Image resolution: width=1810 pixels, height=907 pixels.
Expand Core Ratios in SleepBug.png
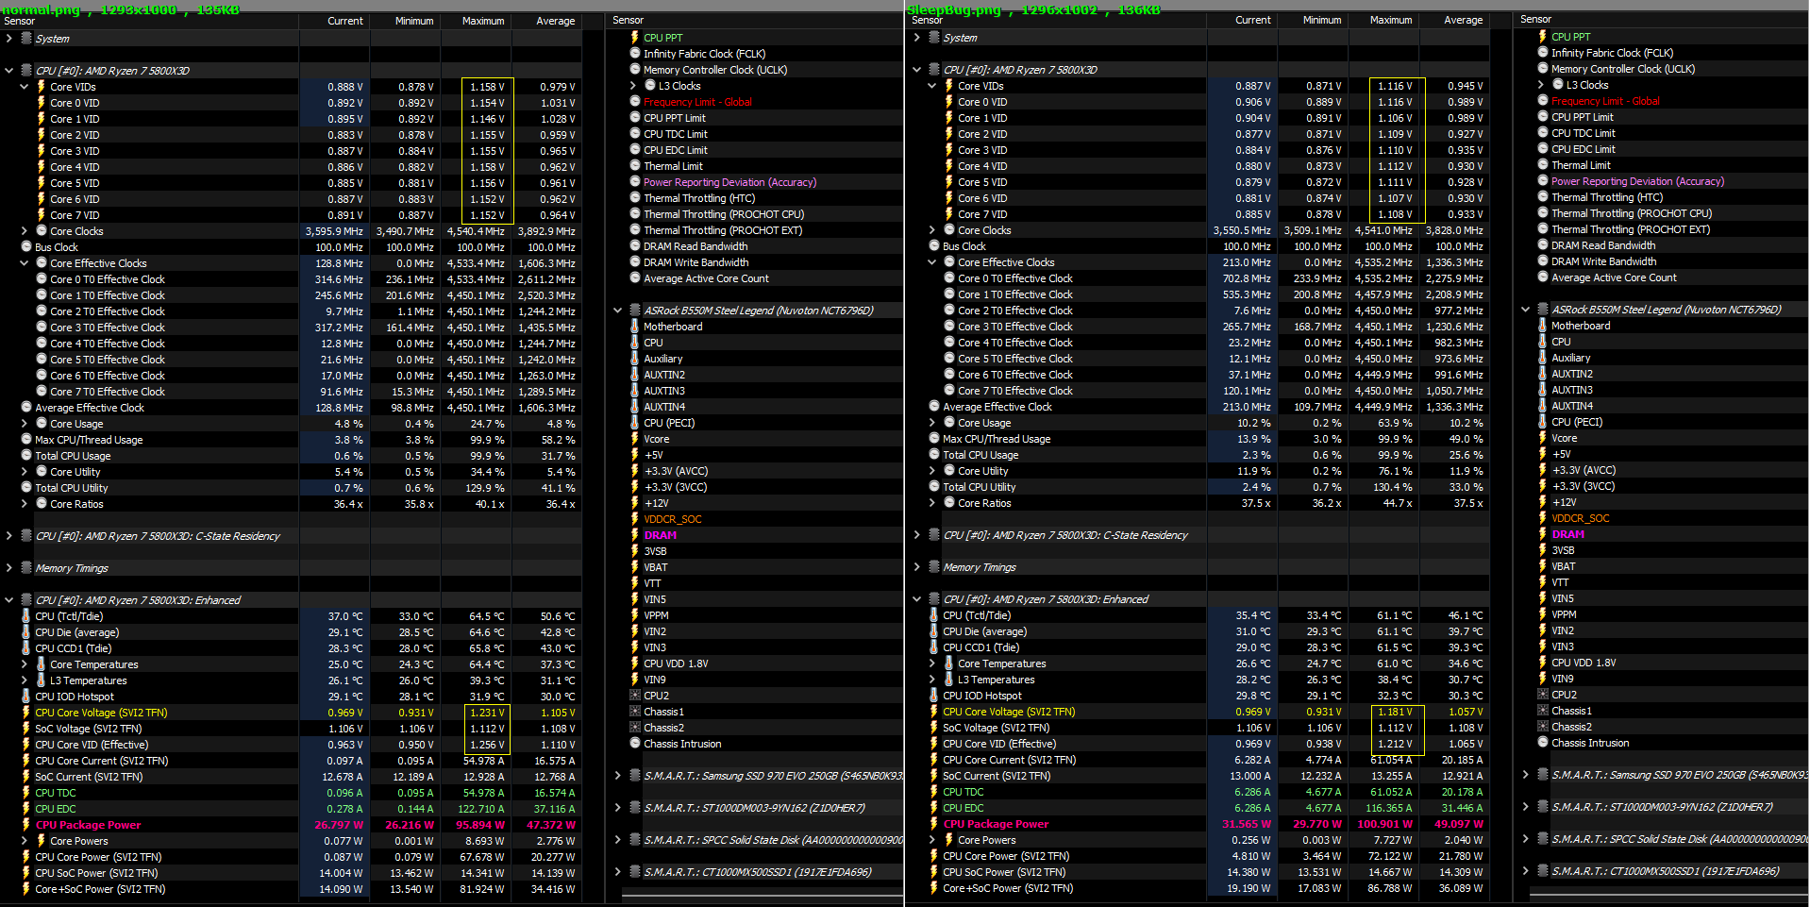point(932,503)
